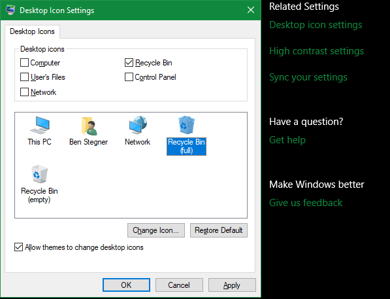Image resolution: width=390 pixels, height=299 pixels.
Task: Check the Network desktop icon checkbox
Action: [24, 92]
